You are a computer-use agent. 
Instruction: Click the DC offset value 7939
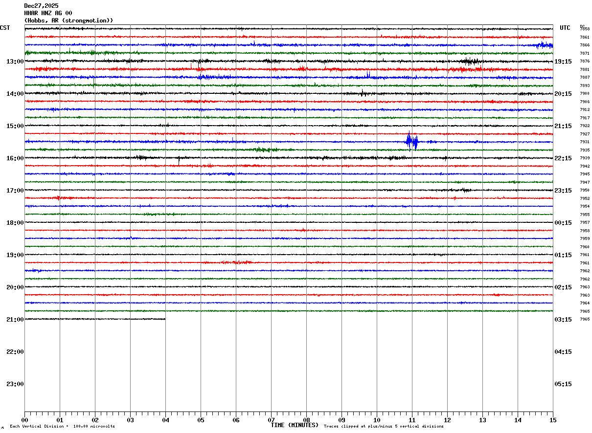[x=585, y=158]
